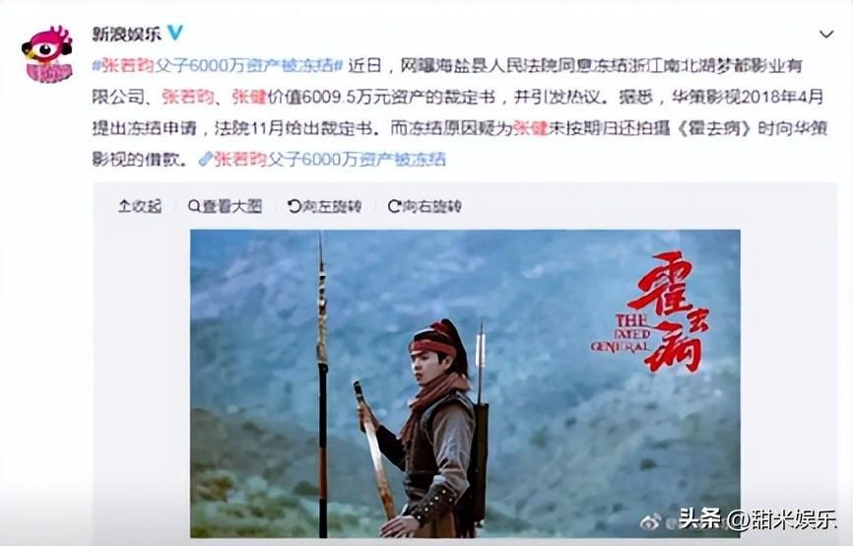853x546 pixels.
Task: Open the 新浪娱乐 profile avatar
Action: [47, 54]
